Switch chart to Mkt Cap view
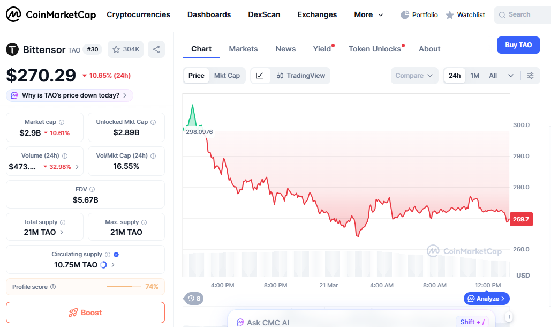Screen dimensions: 551x327 (x=227, y=76)
